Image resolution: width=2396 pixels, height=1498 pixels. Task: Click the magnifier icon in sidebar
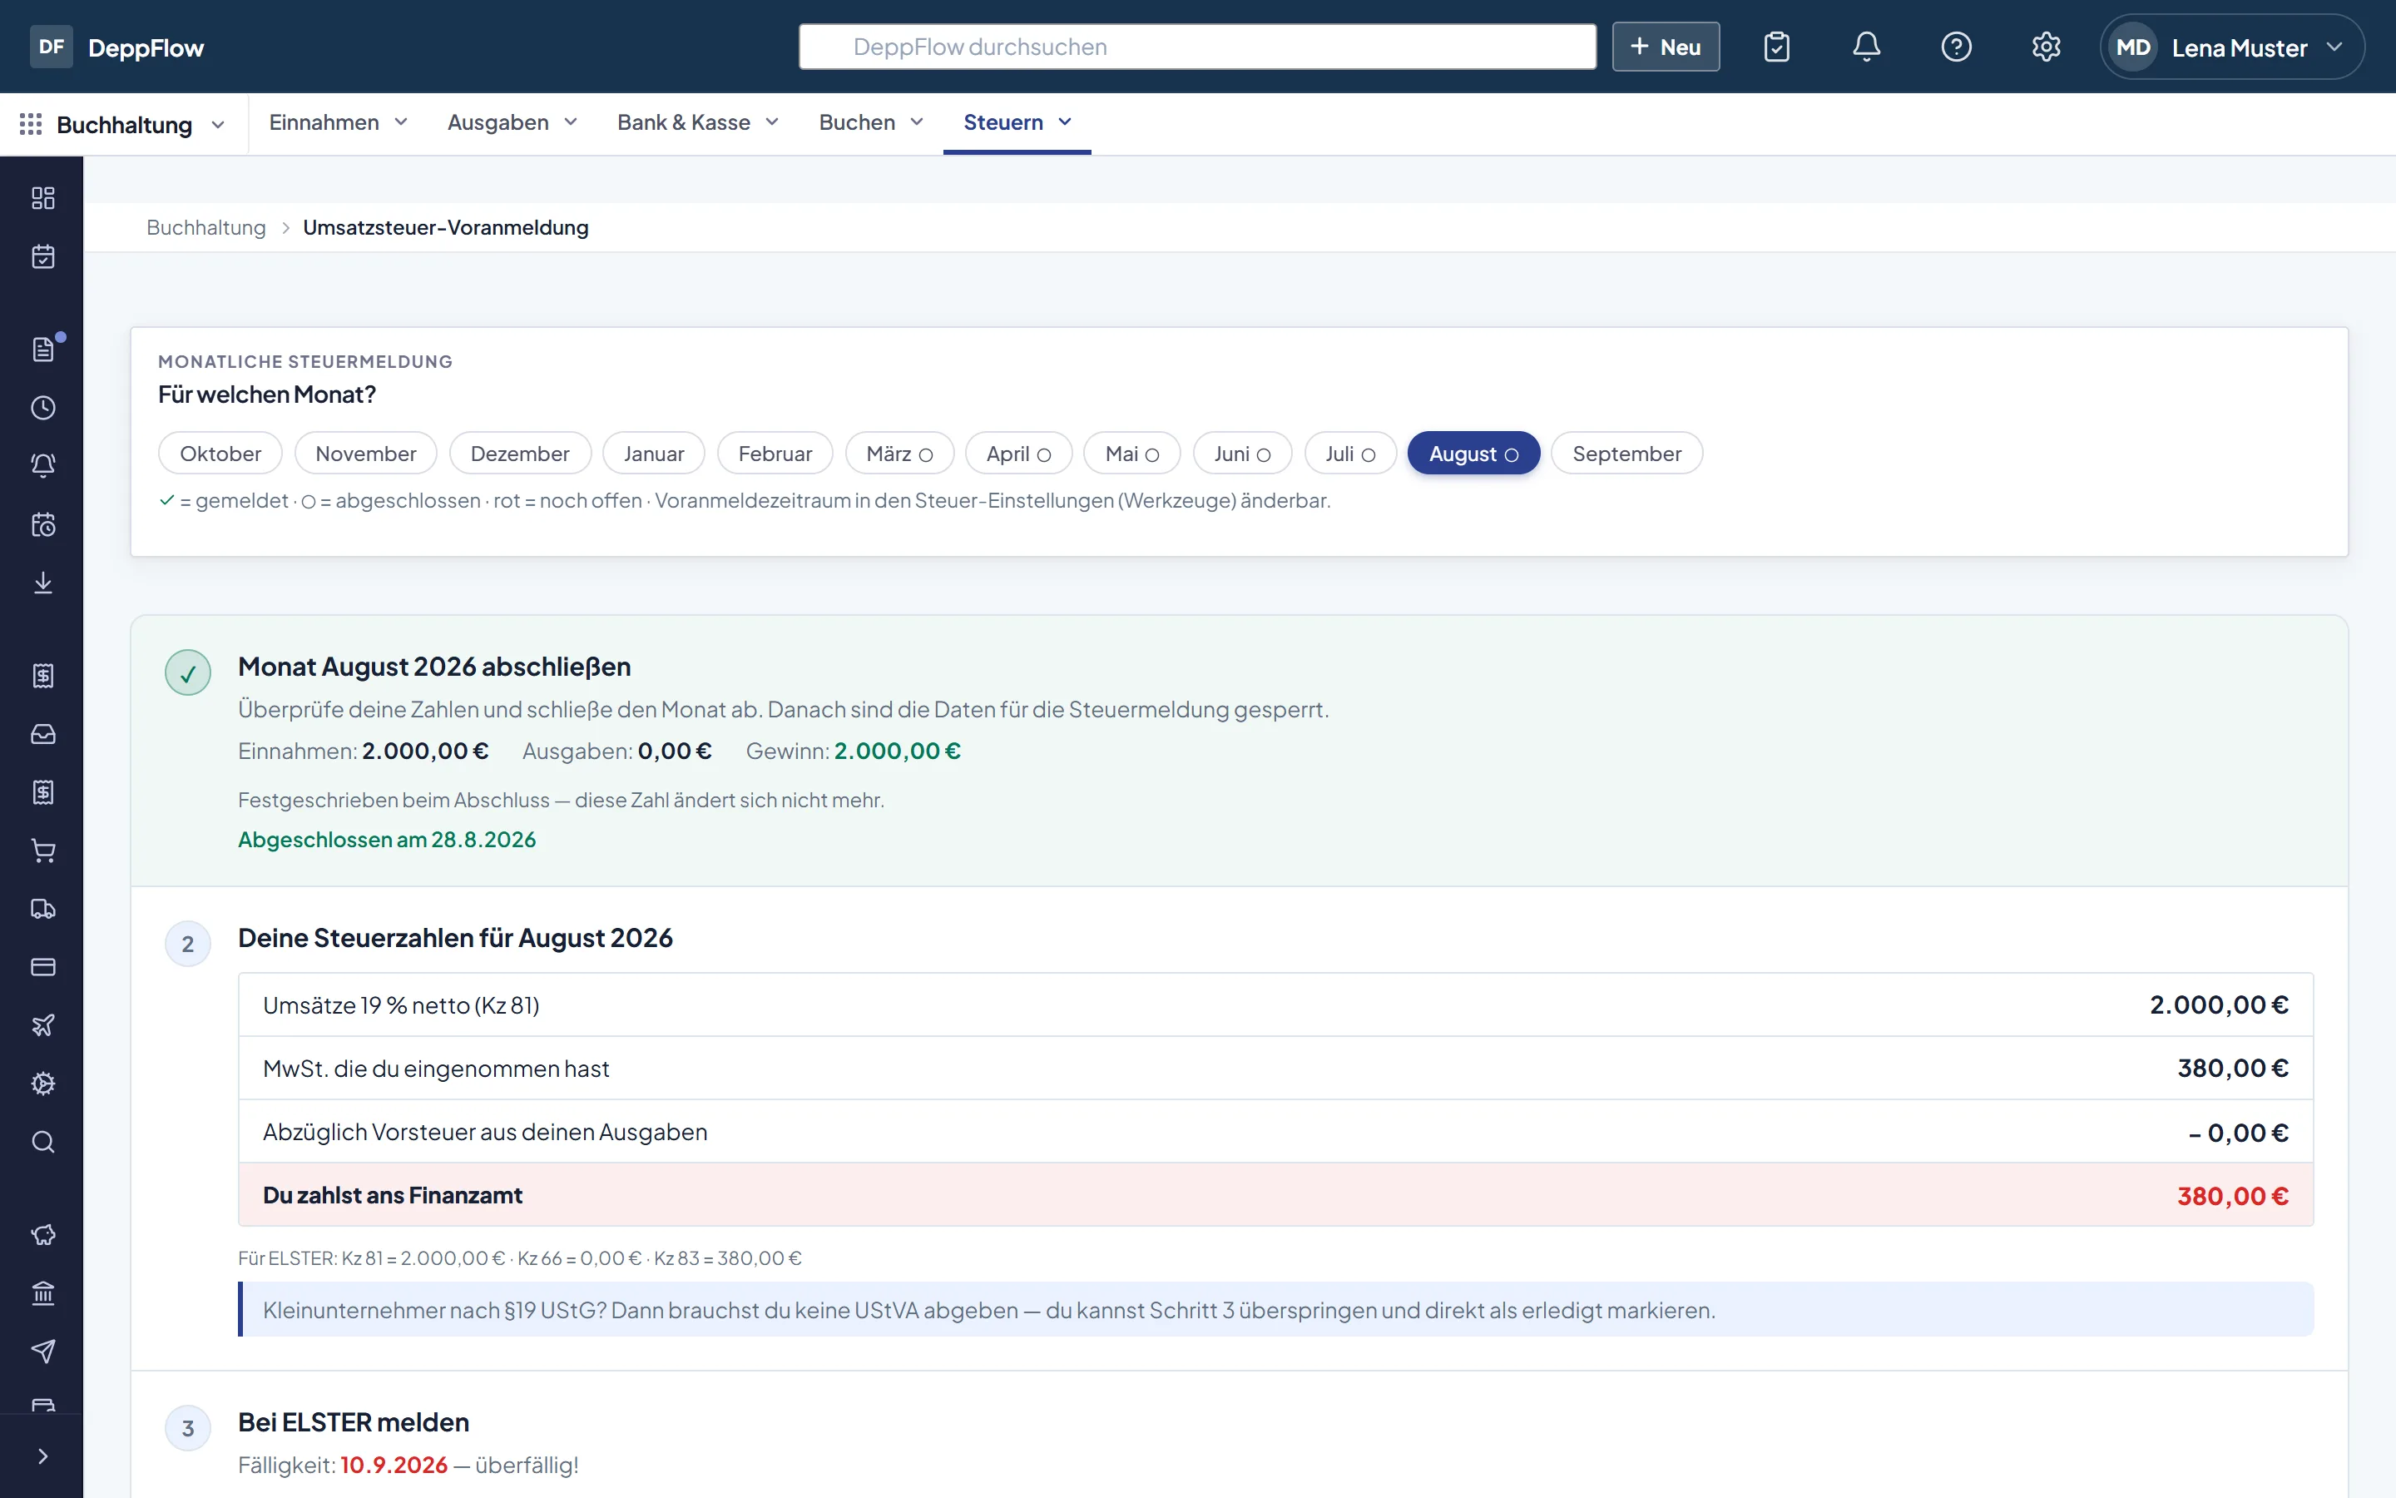pyautogui.click(x=42, y=1143)
